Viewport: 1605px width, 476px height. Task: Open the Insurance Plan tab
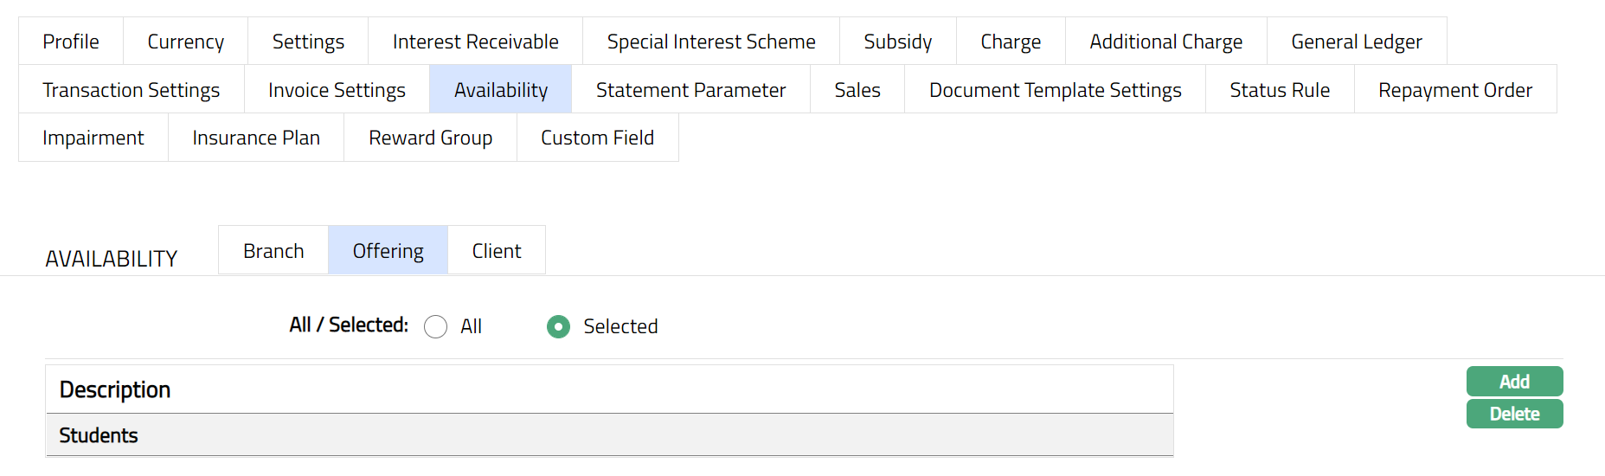[x=256, y=138]
